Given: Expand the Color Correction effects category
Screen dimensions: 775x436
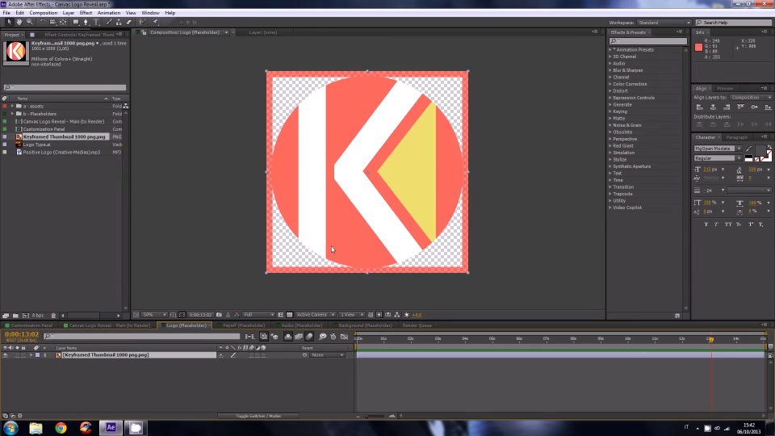Looking at the screenshot, I should pyautogui.click(x=610, y=84).
